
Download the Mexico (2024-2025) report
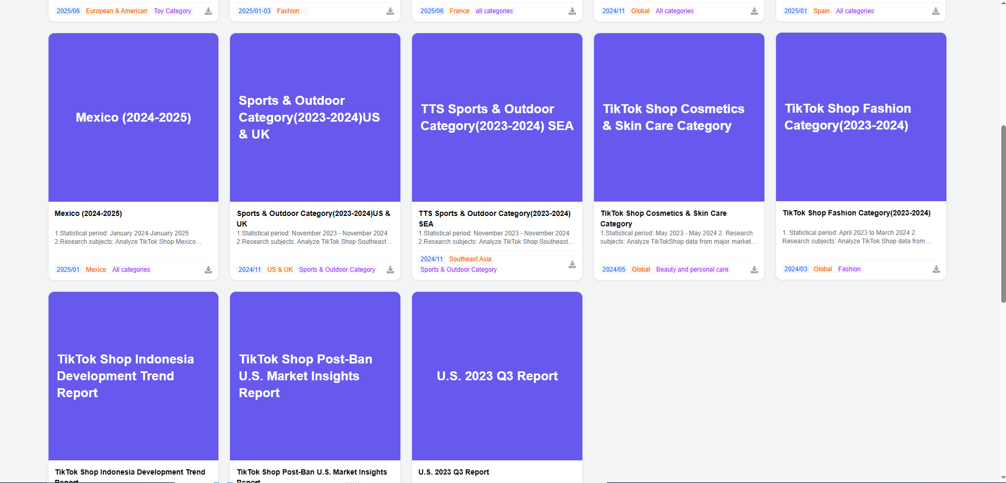click(208, 270)
